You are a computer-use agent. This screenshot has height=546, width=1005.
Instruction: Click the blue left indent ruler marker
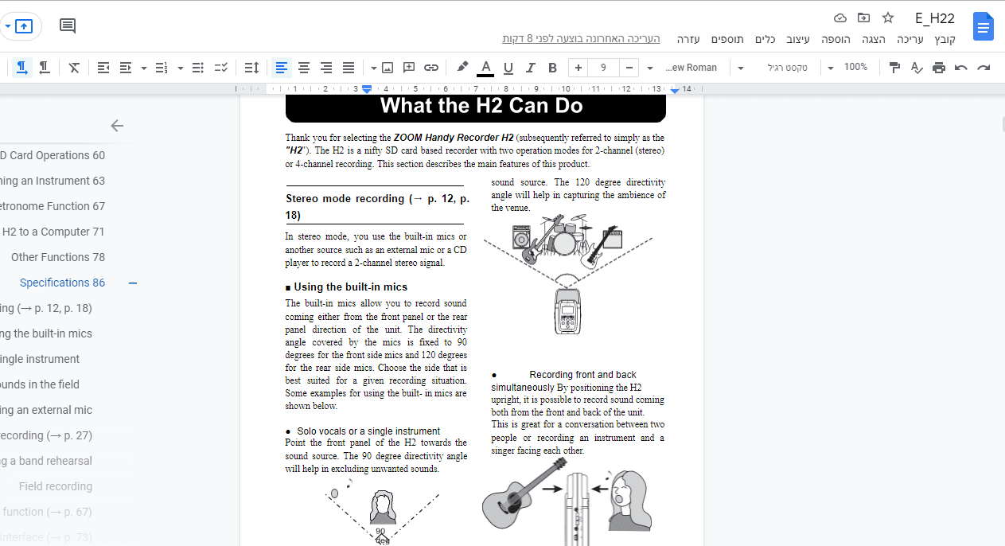[x=367, y=89]
